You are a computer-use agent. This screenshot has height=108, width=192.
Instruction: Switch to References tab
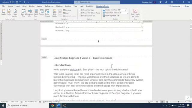coord(49,6)
